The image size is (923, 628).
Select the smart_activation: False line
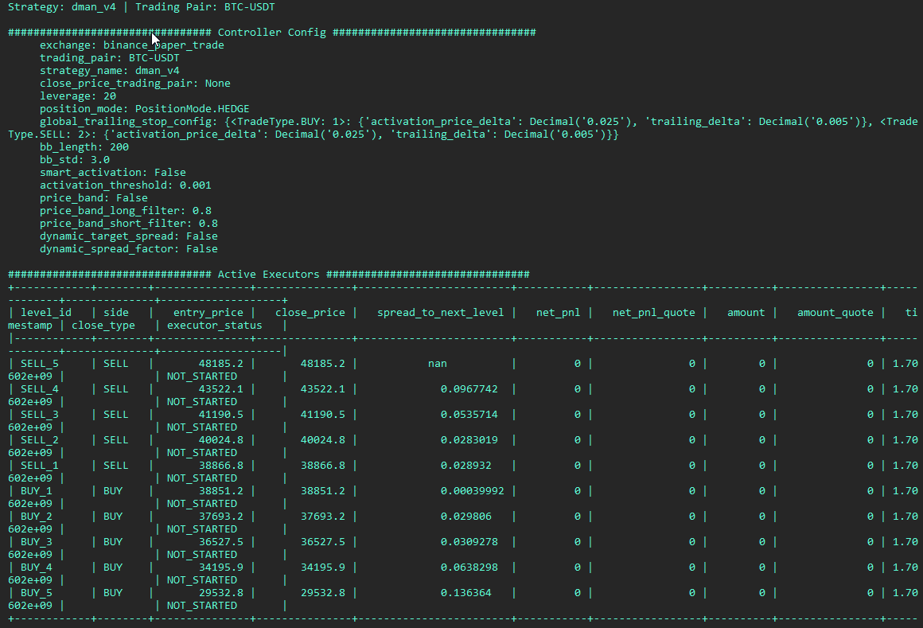(x=112, y=173)
